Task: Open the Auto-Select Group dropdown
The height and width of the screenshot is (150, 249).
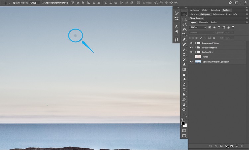Action: pyautogui.click(x=35, y=3)
